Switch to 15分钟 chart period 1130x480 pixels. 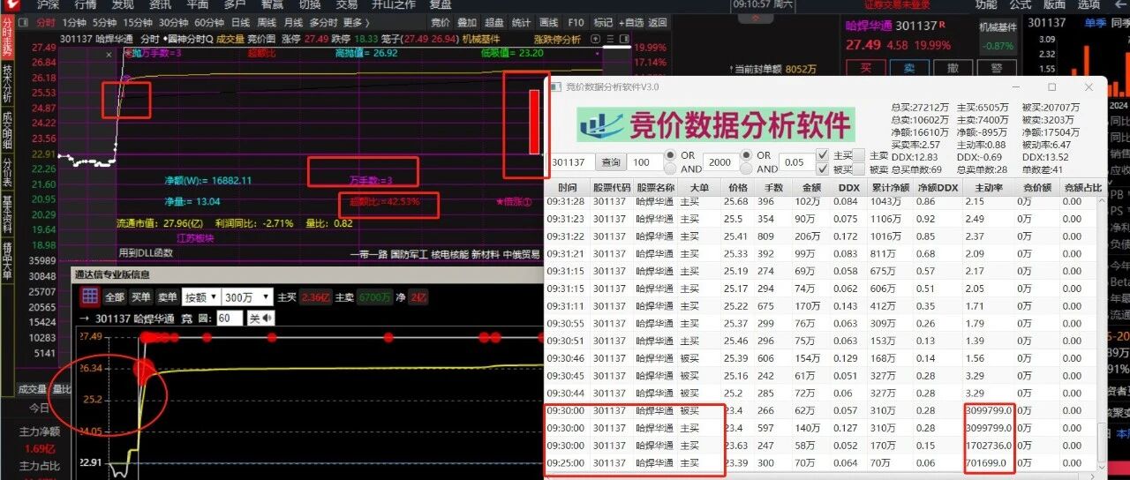(137, 22)
